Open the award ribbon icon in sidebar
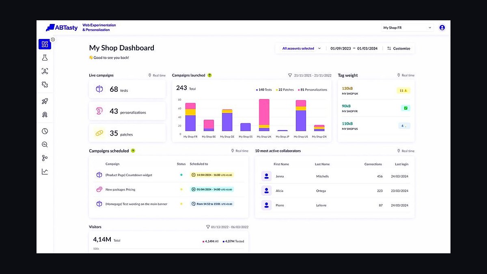Viewport: 487px width, 274px height. tap(45, 114)
